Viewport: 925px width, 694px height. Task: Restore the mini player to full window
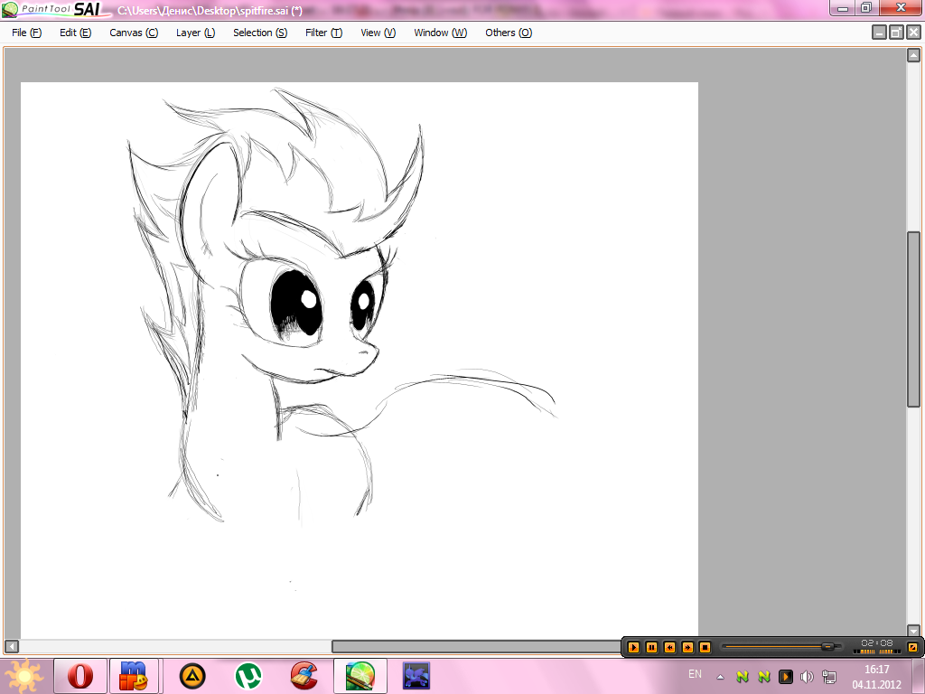(912, 647)
